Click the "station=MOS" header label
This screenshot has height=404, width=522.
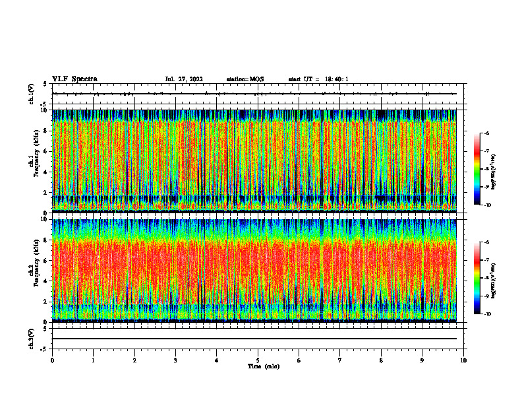coord(245,79)
